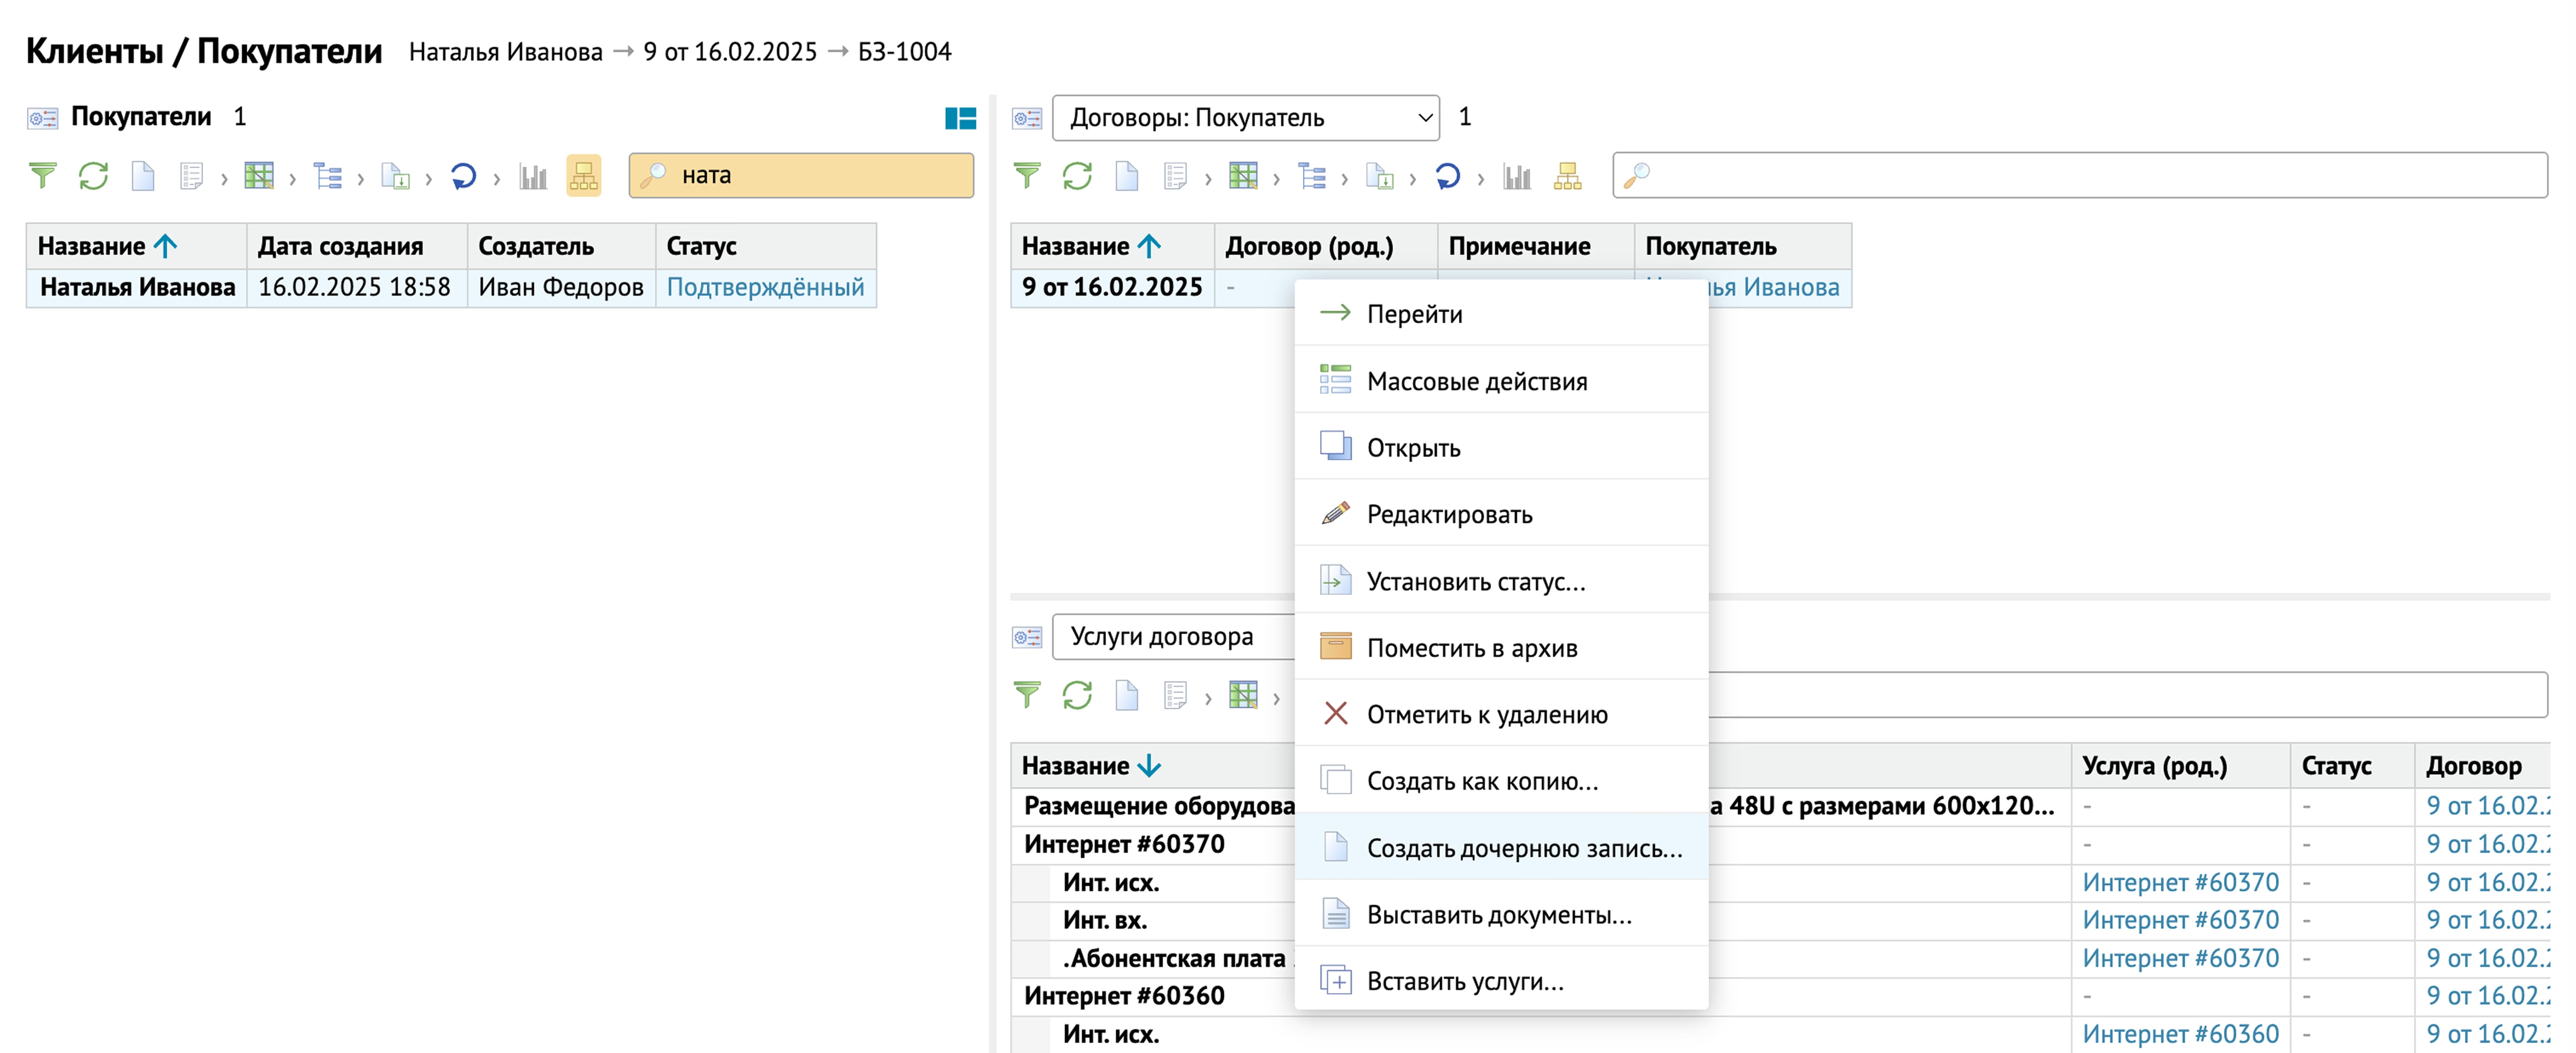Focus Покупатели search field containing ната
Viewport: 2576px width, 1053px height.
coord(801,176)
